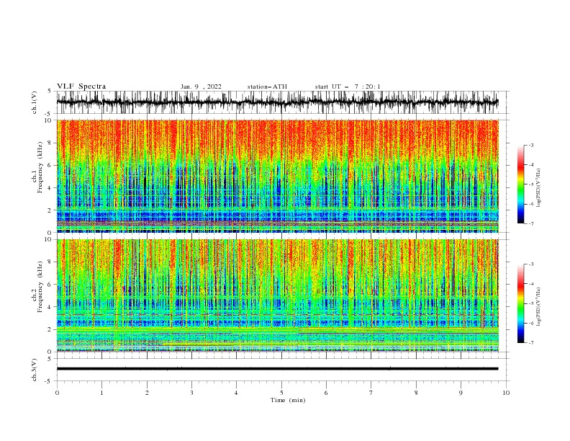570x441 pixels.
Task: Click the '2' tick on the time axis
Action: pos(147,393)
